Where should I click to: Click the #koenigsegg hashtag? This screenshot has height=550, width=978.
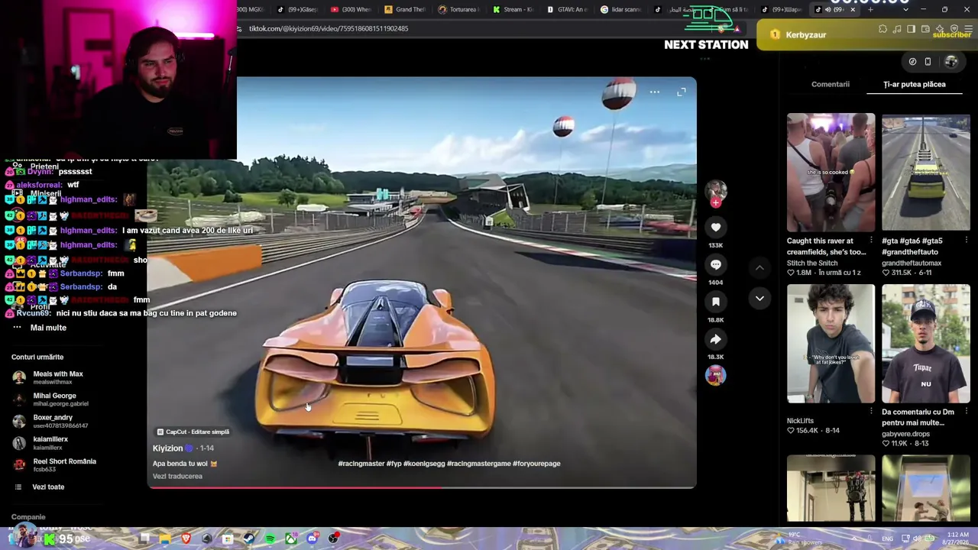point(424,463)
